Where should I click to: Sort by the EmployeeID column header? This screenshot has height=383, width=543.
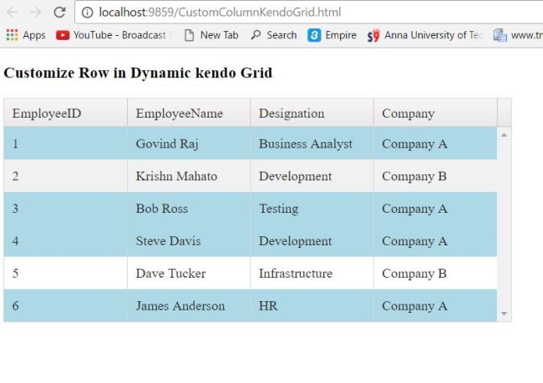pos(47,113)
